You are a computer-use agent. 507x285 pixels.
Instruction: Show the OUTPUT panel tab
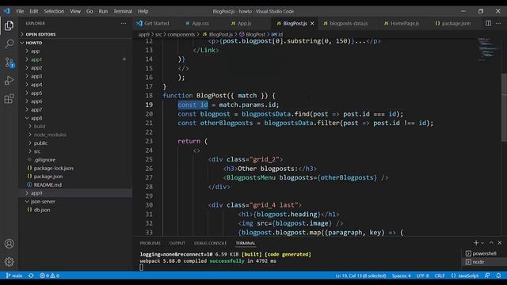coord(177,243)
